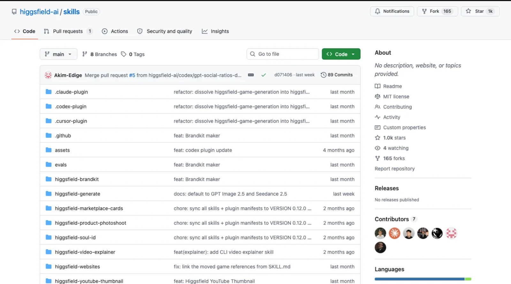Click commit 'feat(explainer): add CLI video explainer skill'
The height and width of the screenshot is (284, 511).
(x=224, y=252)
